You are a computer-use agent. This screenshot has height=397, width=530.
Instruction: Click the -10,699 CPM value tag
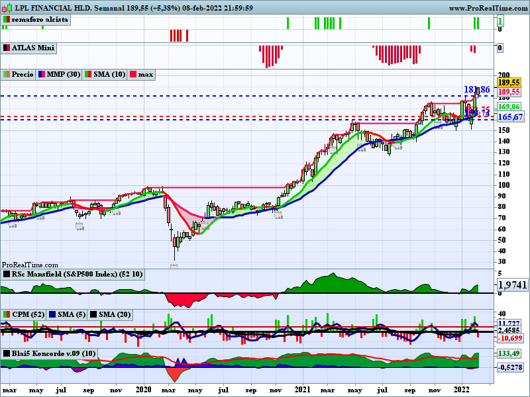click(510, 338)
